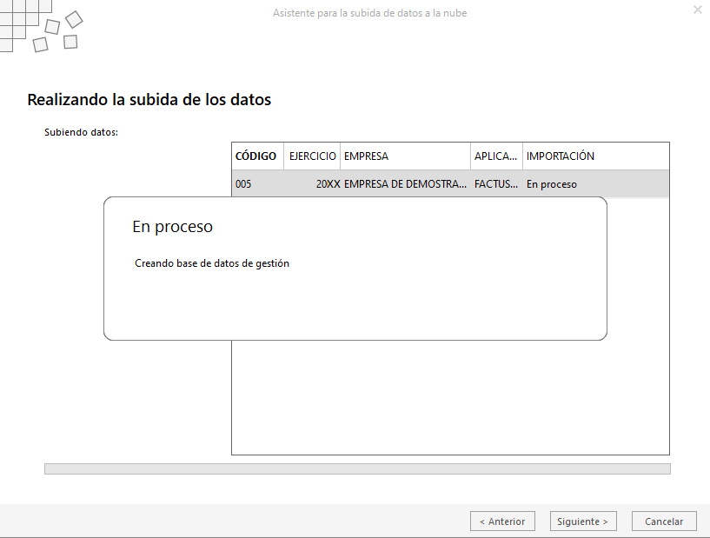This screenshot has width=710, height=538.
Task: Close the wizard window with the X
Action: click(x=698, y=10)
